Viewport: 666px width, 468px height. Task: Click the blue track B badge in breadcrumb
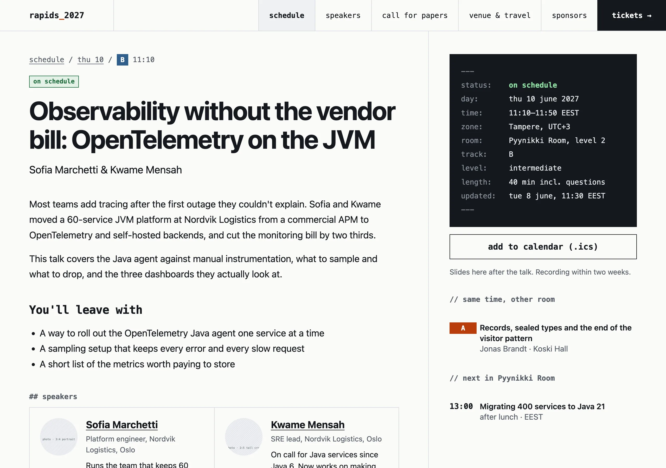coord(123,60)
